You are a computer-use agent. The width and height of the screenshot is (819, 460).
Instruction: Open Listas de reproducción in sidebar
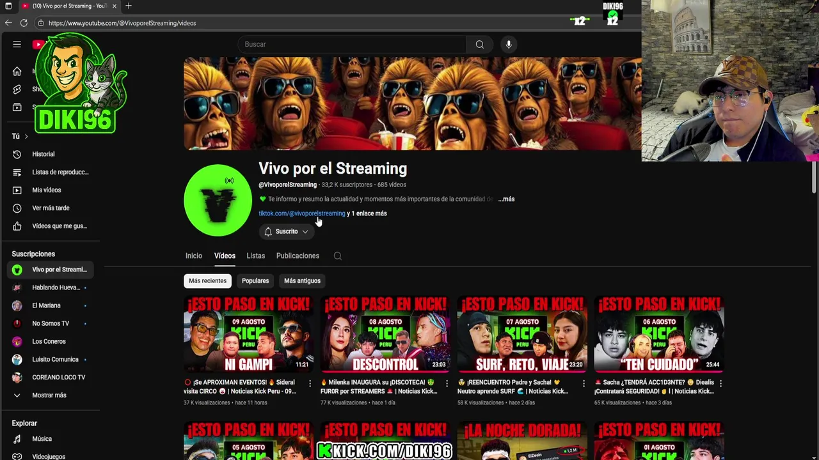[x=49, y=172]
